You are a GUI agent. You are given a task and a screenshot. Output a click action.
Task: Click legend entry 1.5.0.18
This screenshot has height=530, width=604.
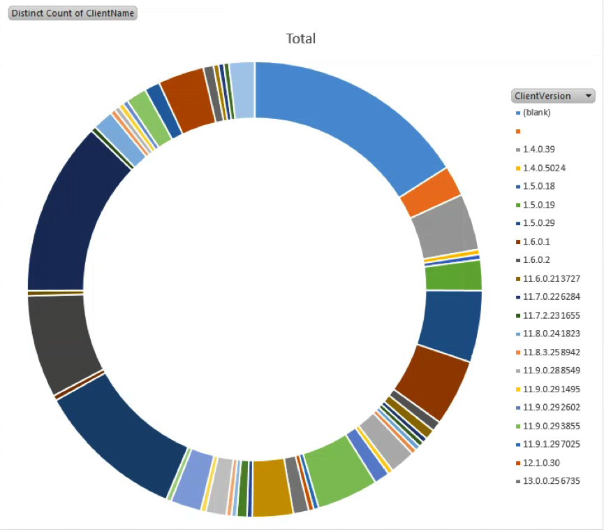tap(539, 186)
